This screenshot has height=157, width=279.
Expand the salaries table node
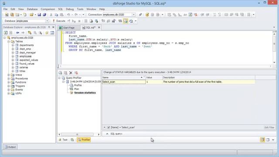[13, 68]
